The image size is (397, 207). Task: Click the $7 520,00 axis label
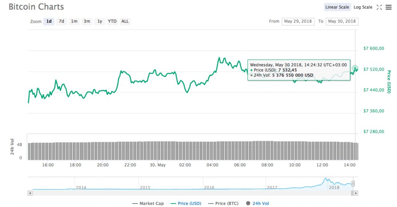374,69
